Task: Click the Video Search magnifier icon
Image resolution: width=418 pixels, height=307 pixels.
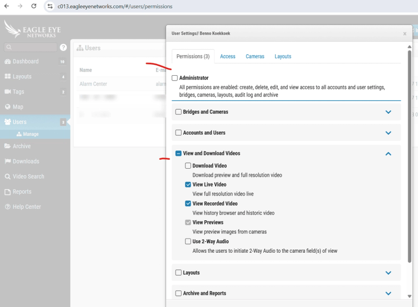Action: click(8, 176)
